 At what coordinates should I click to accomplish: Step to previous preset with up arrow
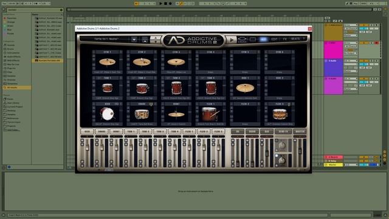156,38
